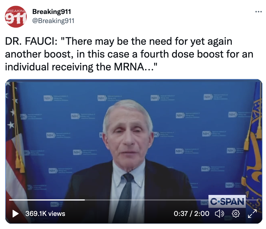Open Breaking911 display name link
266x229 pixels.
click(52, 11)
